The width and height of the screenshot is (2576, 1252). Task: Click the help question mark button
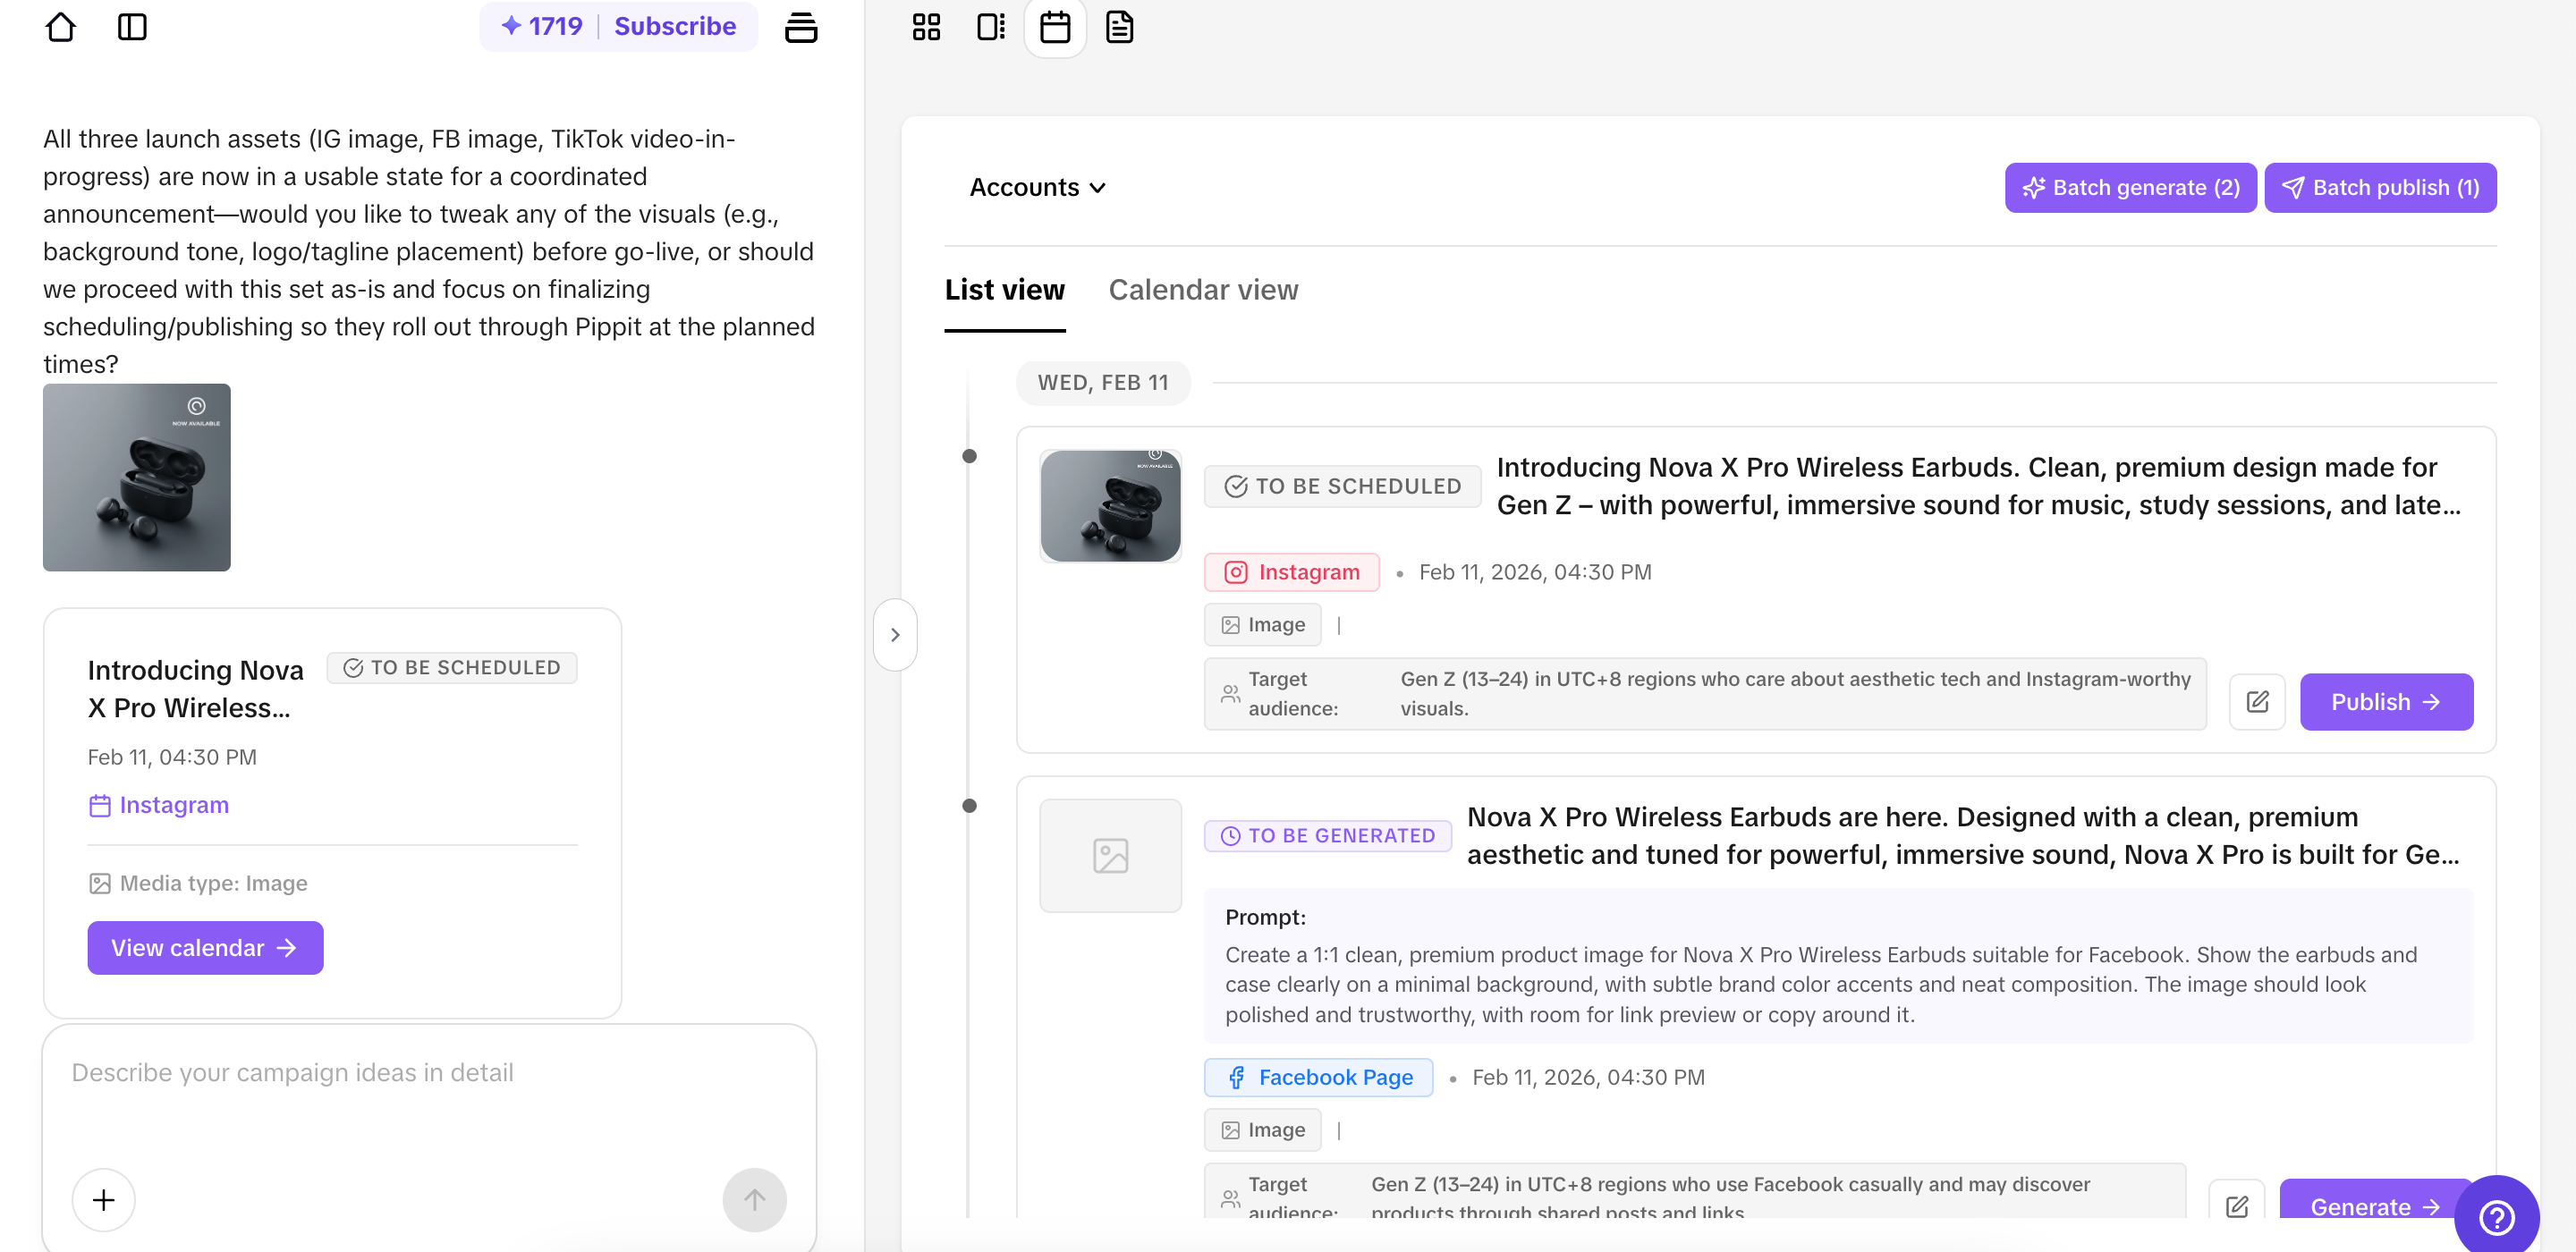coord(2496,1217)
